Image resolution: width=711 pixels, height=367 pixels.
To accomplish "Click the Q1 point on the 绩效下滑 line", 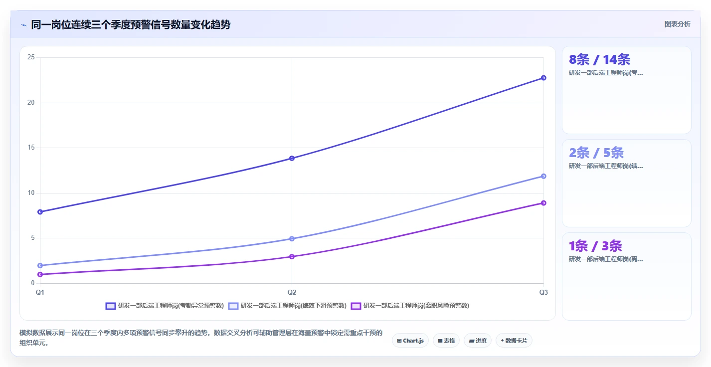I will coord(40,265).
